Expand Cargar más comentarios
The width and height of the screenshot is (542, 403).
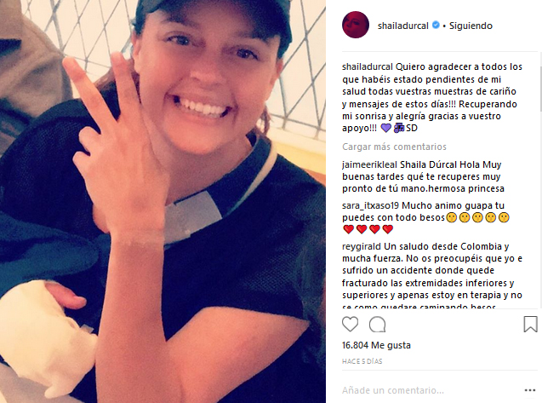[x=394, y=147]
